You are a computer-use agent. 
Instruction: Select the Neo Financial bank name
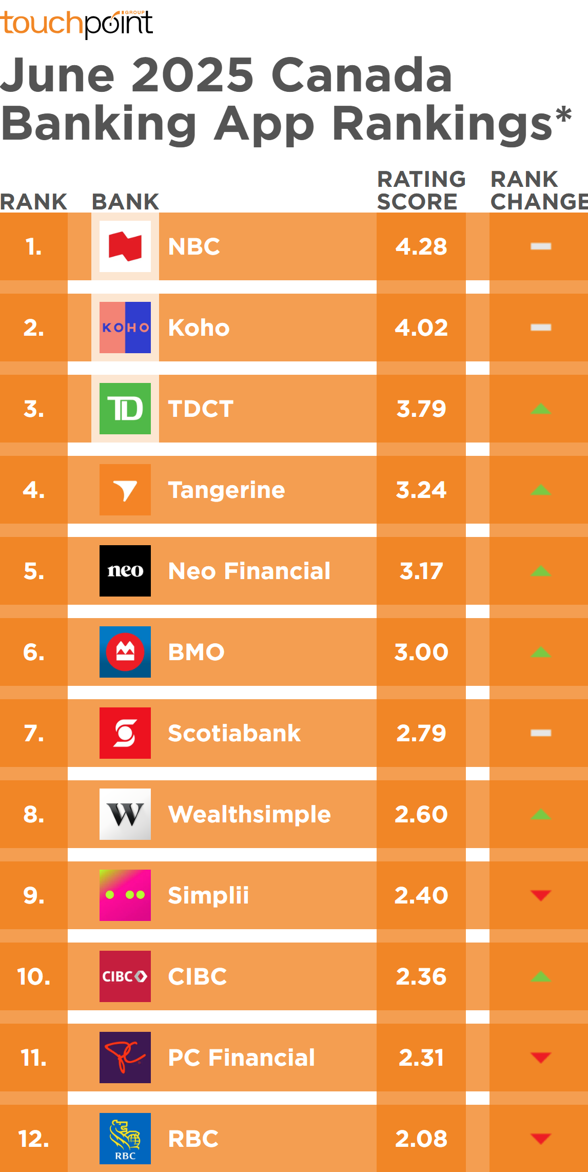click(x=249, y=571)
